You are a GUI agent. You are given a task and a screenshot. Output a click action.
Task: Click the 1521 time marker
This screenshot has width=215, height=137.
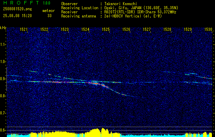(24, 29)
